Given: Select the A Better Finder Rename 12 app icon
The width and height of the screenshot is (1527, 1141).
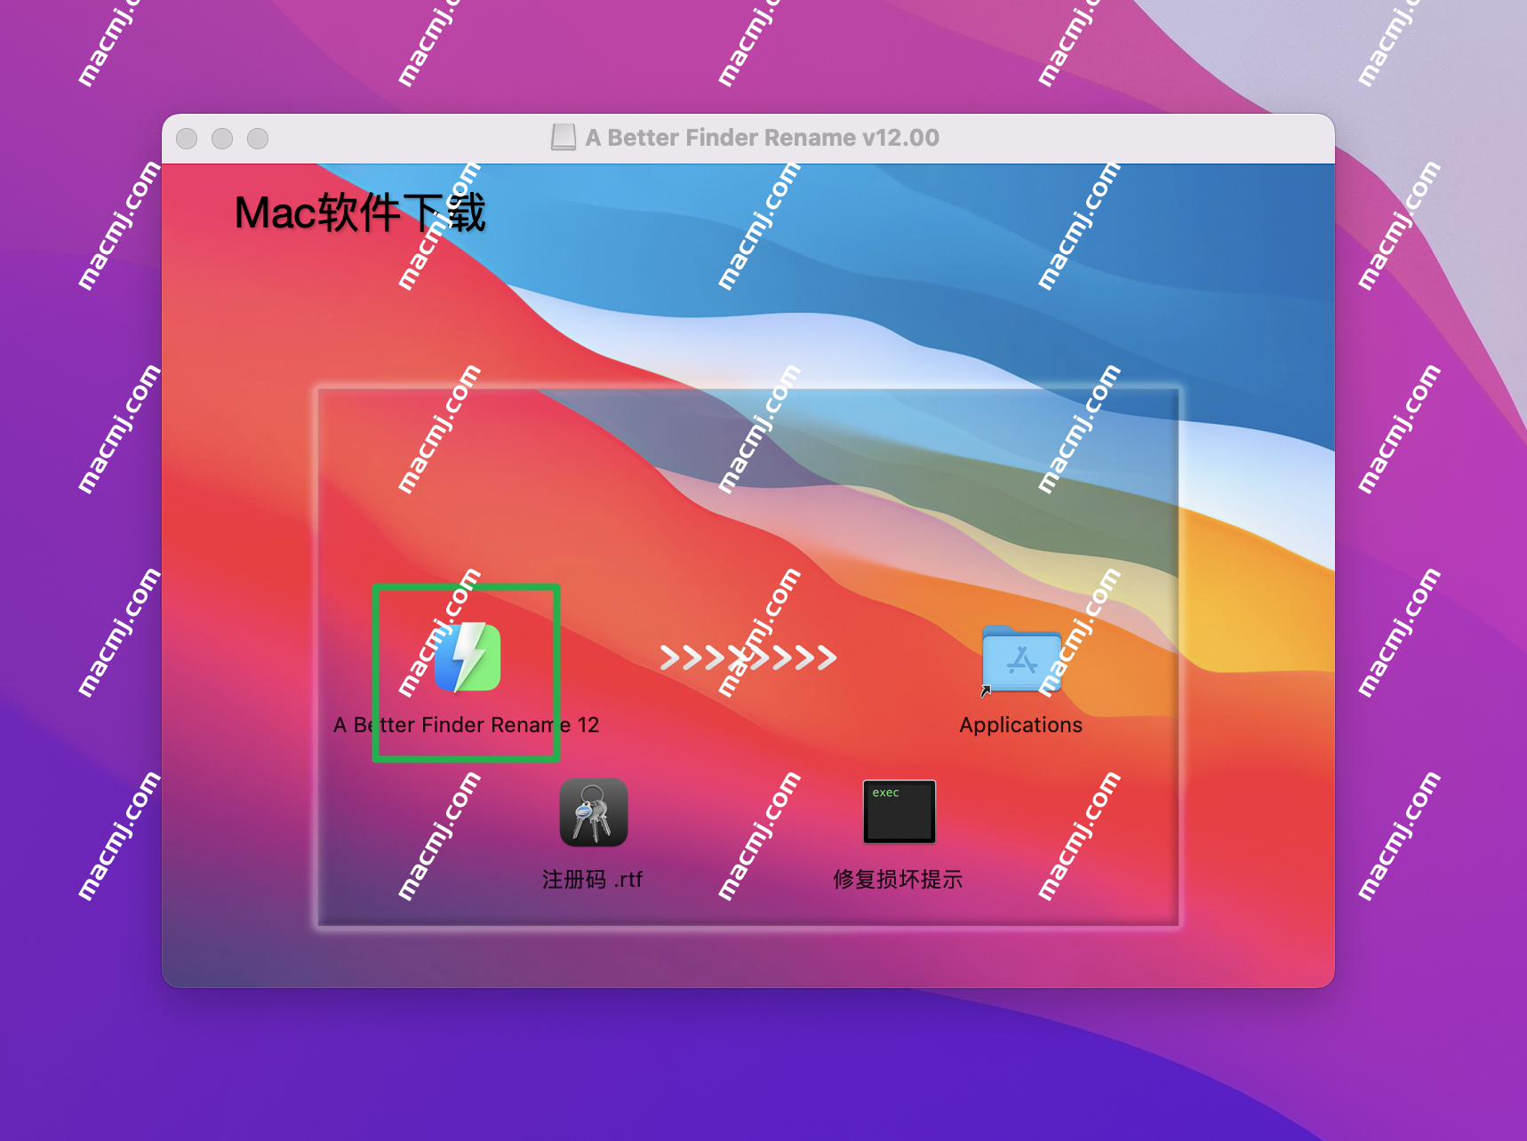Looking at the screenshot, I should point(468,658).
